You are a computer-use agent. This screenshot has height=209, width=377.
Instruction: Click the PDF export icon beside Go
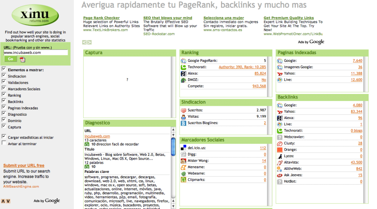pyautogui.click(x=22, y=59)
